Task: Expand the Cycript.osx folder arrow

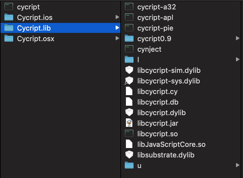Action: pyautogui.click(x=117, y=38)
